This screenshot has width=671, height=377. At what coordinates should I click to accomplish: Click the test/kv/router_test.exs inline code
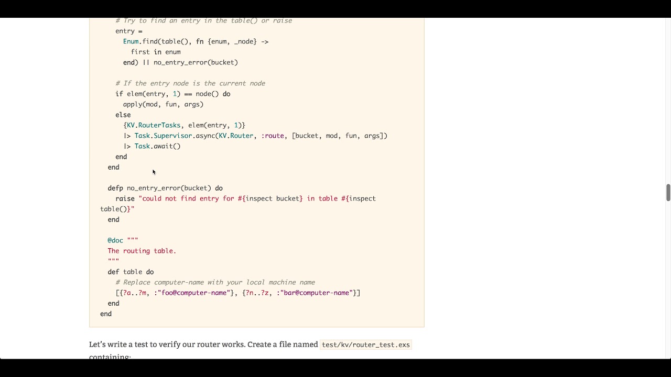(x=366, y=345)
